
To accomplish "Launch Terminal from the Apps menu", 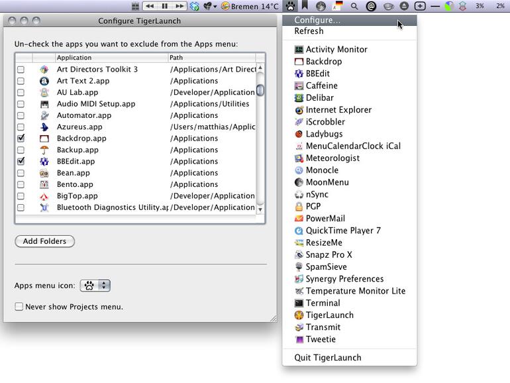I will click(x=349, y=303).
